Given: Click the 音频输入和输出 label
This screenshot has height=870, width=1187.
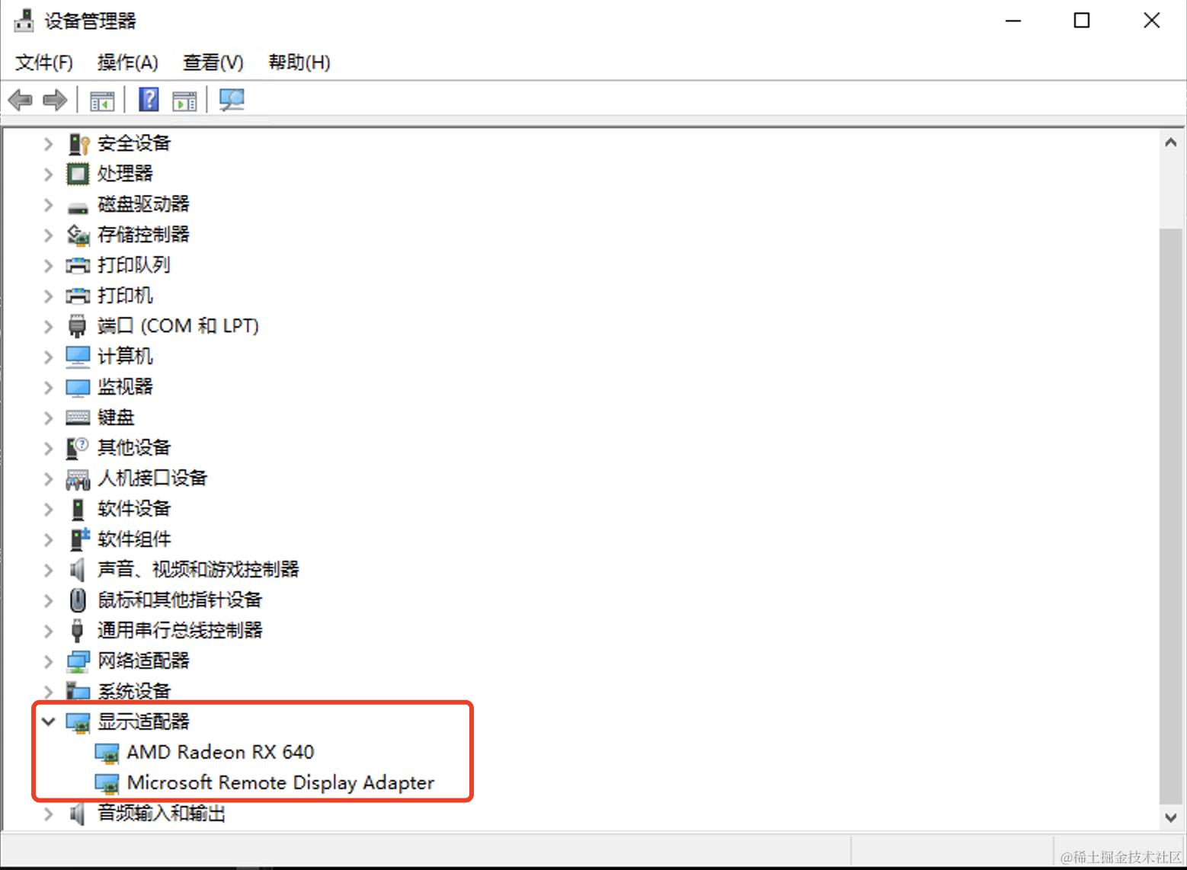Looking at the screenshot, I should click(162, 813).
